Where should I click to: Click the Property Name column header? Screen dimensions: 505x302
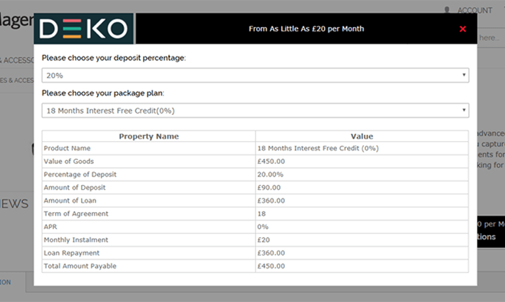coord(149,136)
